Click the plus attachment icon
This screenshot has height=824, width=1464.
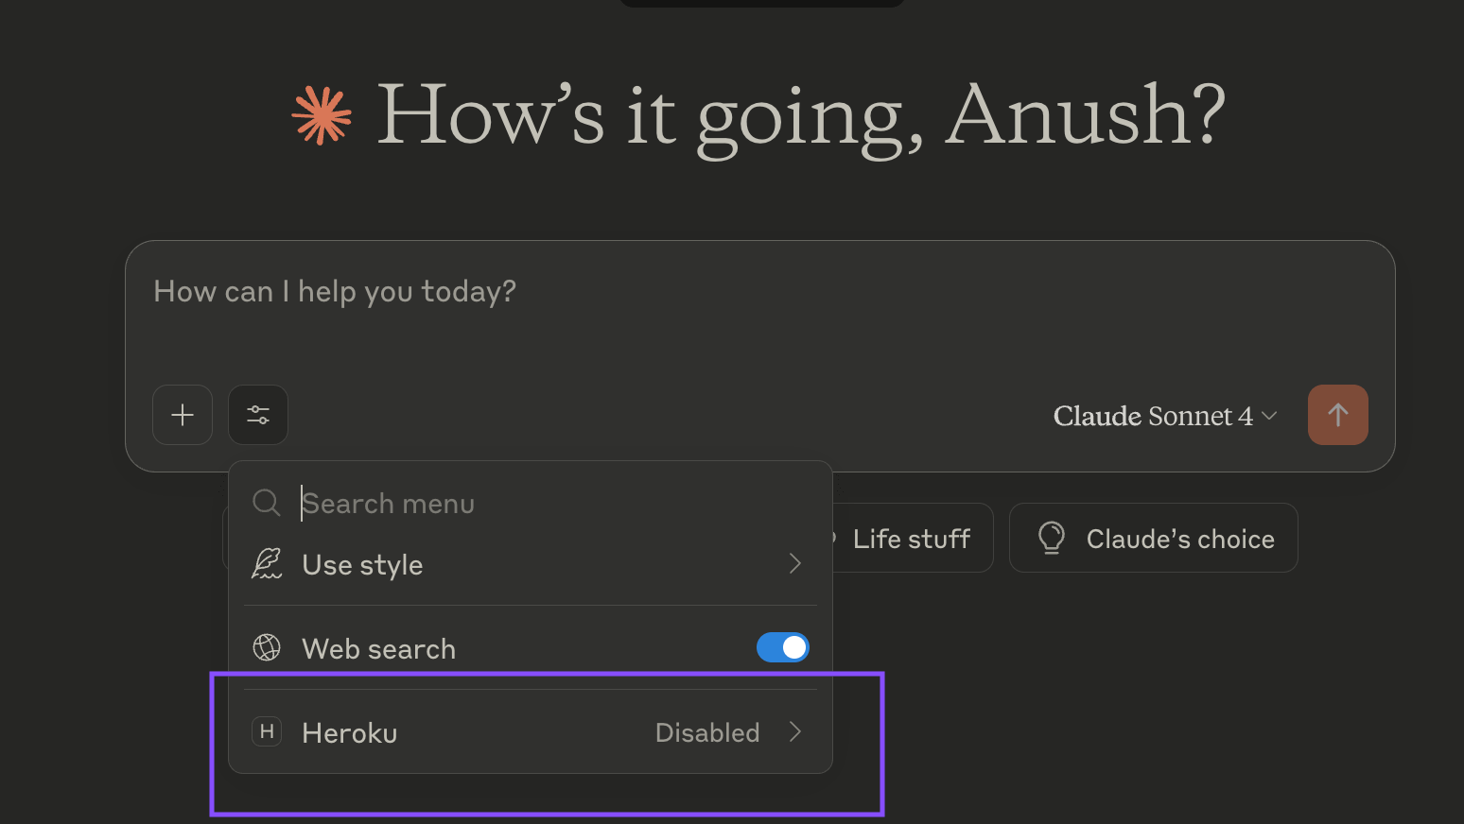tap(182, 414)
